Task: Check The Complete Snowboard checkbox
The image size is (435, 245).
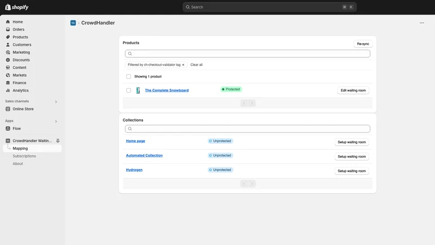Action: click(x=128, y=90)
